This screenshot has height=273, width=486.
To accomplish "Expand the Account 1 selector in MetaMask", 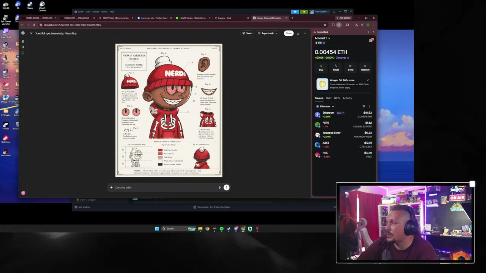I will pos(322,38).
